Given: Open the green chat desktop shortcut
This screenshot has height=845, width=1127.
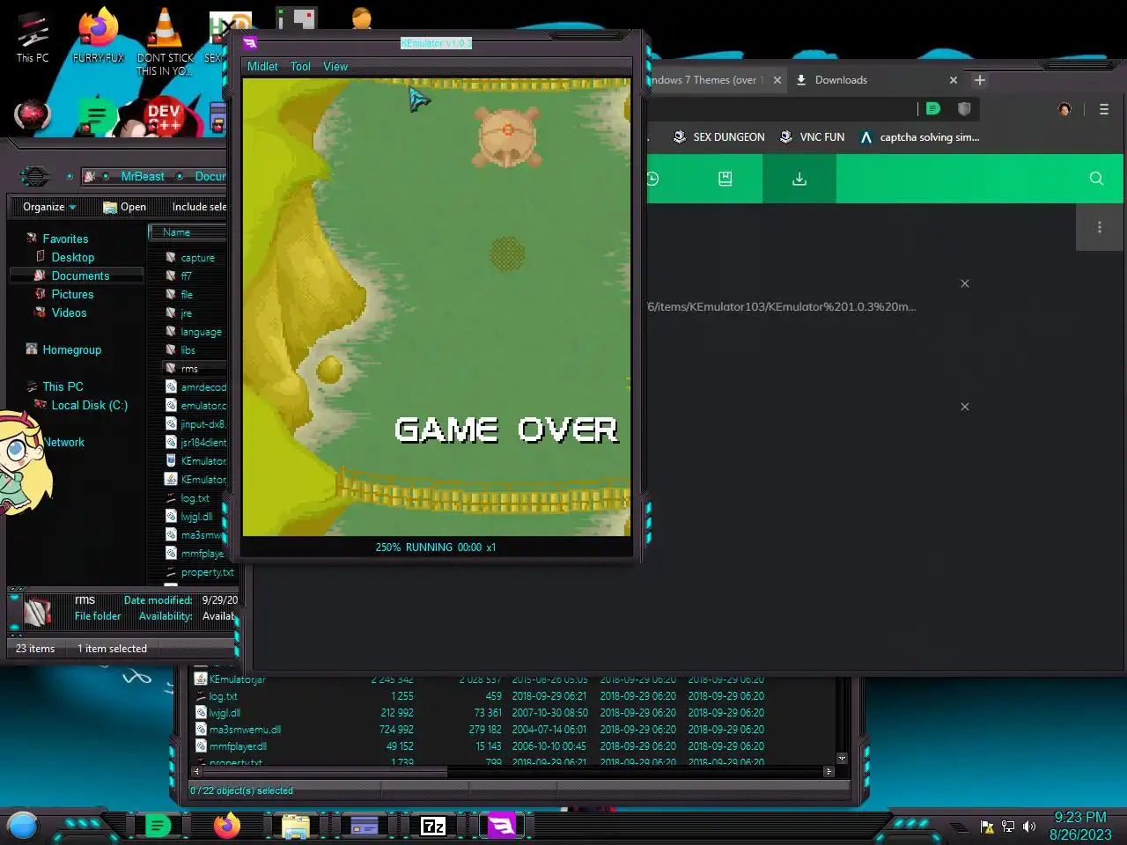Looking at the screenshot, I should (x=97, y=116).
